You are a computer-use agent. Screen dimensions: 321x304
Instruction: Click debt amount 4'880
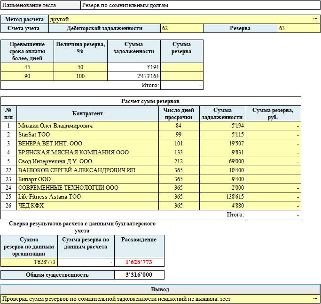point(223,206)
